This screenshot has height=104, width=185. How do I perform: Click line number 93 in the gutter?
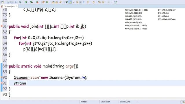pyautogui.click(x=5, y=94)
